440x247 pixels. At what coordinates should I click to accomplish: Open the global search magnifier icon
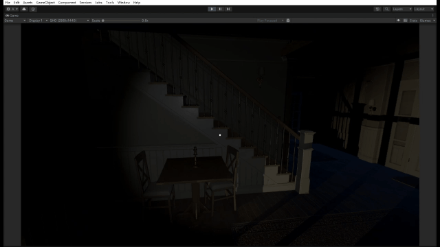click(386, 9)
